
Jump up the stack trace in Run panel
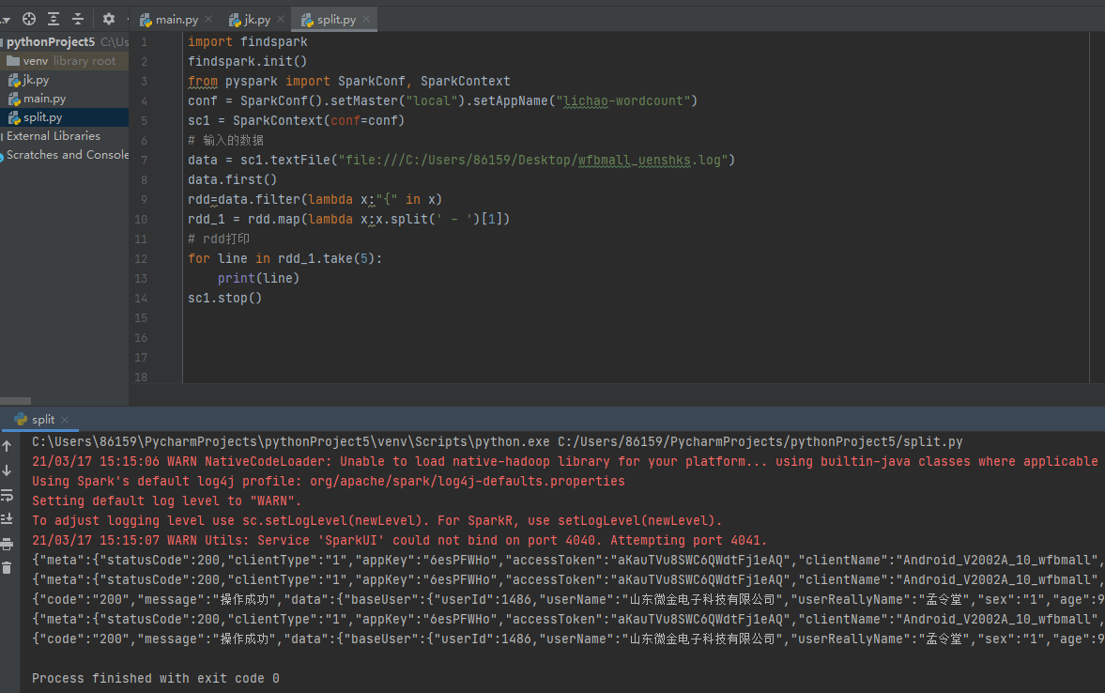[x=8, y=445]
